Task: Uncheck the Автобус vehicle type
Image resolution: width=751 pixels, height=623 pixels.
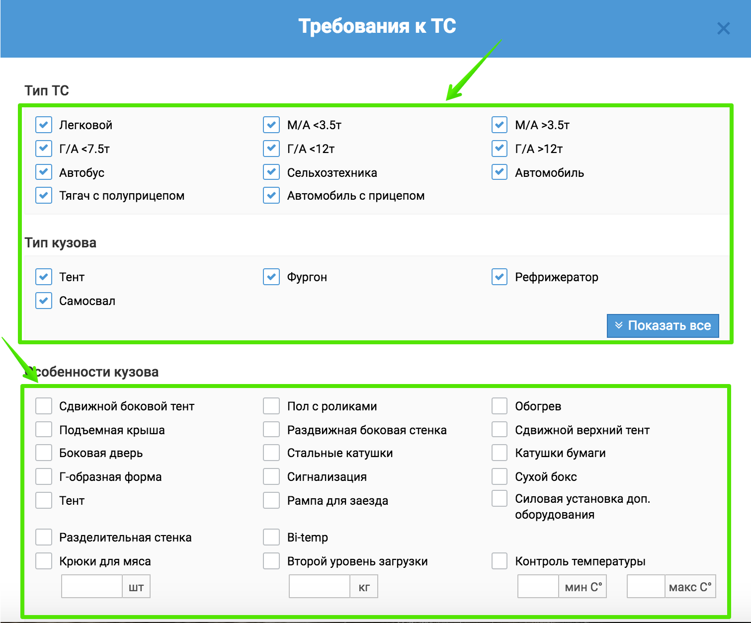Action: pyautogui.click(x=44, y=172)
